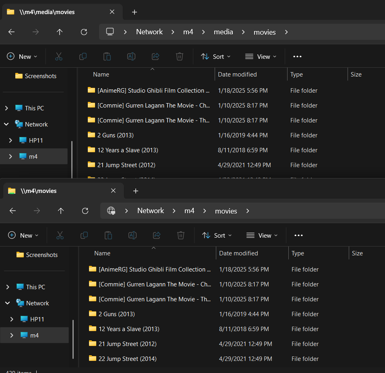Open the View dropdown in the \\m4\movies window
Screen dimensions: 385x373
262,235
